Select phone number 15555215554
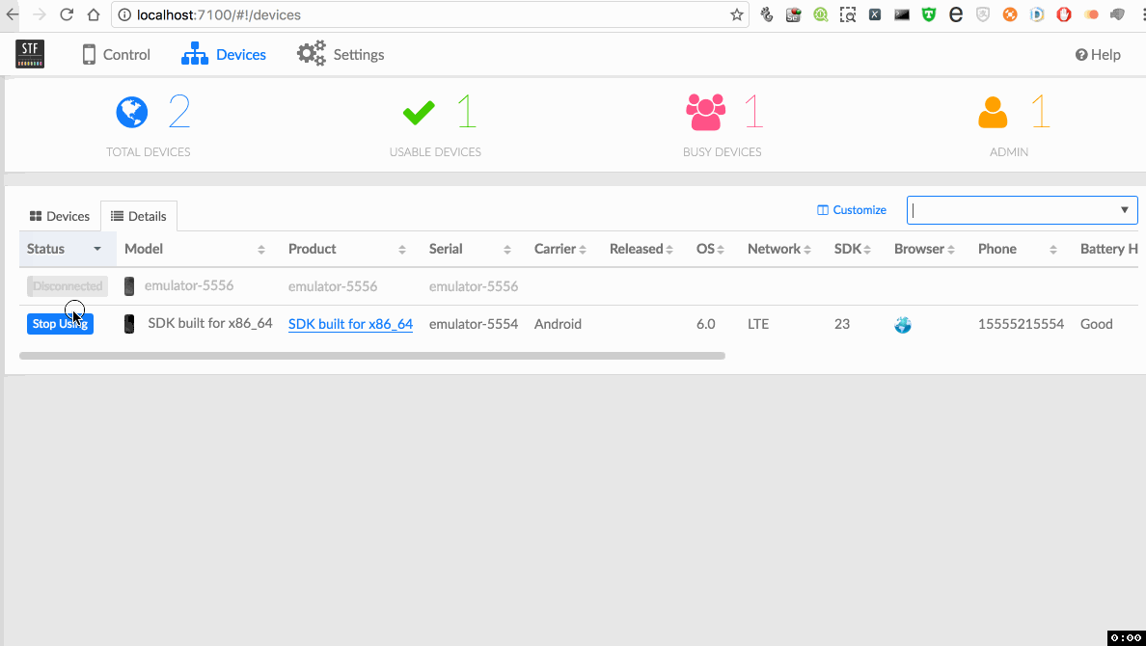Screen dimensions: 1146x646 coord(1021,324)
